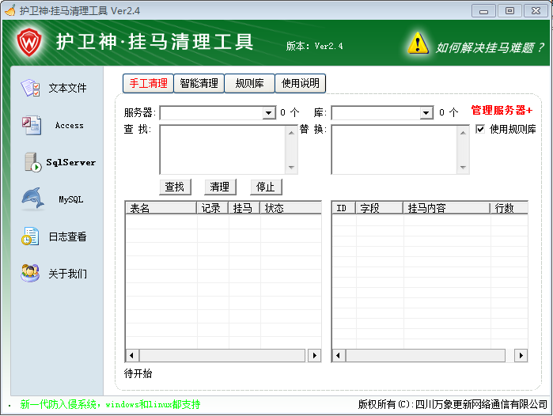The width and height of the screenshot is (553, 416).
Task: Open the log viewer (日志查看) icon
Action: click(x=31, y=236)
